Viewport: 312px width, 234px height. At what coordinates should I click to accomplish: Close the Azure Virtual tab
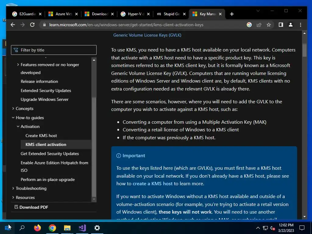tap(76, 14)
